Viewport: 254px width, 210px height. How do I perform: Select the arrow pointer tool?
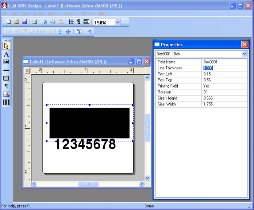(x=6, y=46)
